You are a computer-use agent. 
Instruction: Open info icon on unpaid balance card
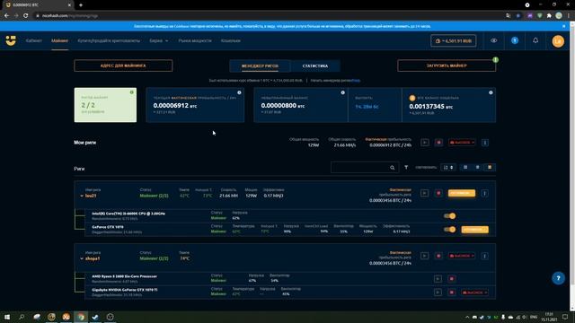coord(343,92)
